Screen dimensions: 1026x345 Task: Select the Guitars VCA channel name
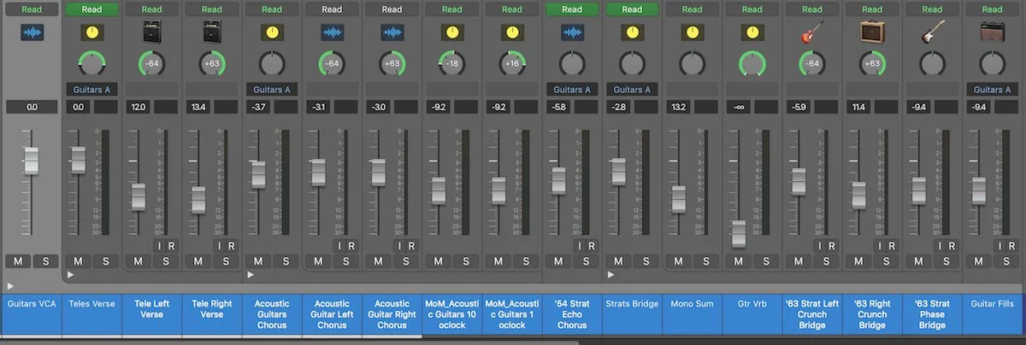[32, 303]
